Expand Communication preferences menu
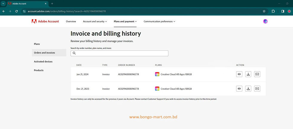This screenshot has width=293, height=129. click(159, 21)
